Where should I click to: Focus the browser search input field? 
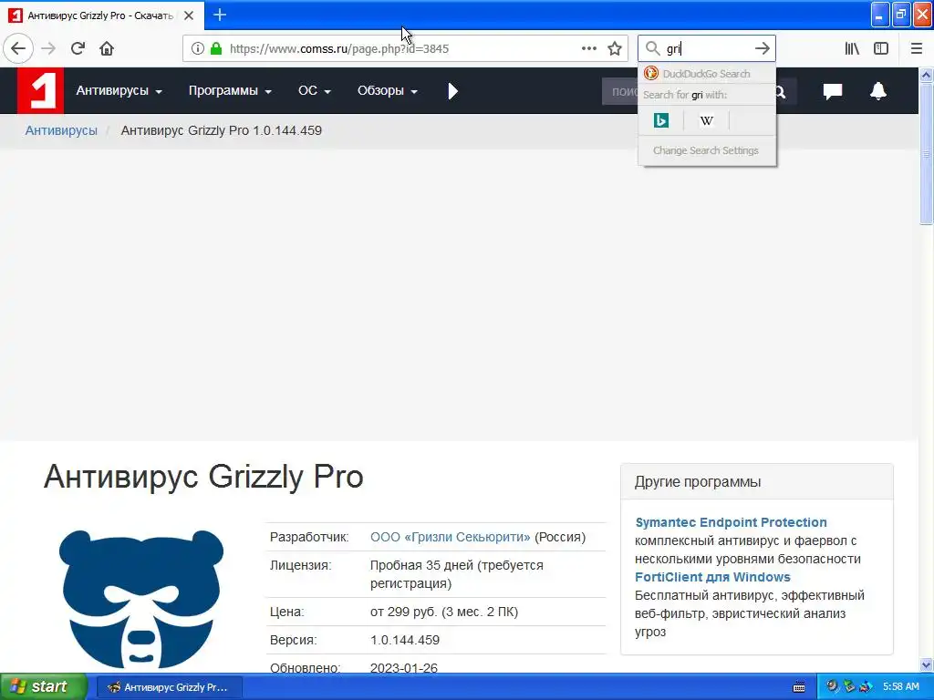[x=707, y=49]
